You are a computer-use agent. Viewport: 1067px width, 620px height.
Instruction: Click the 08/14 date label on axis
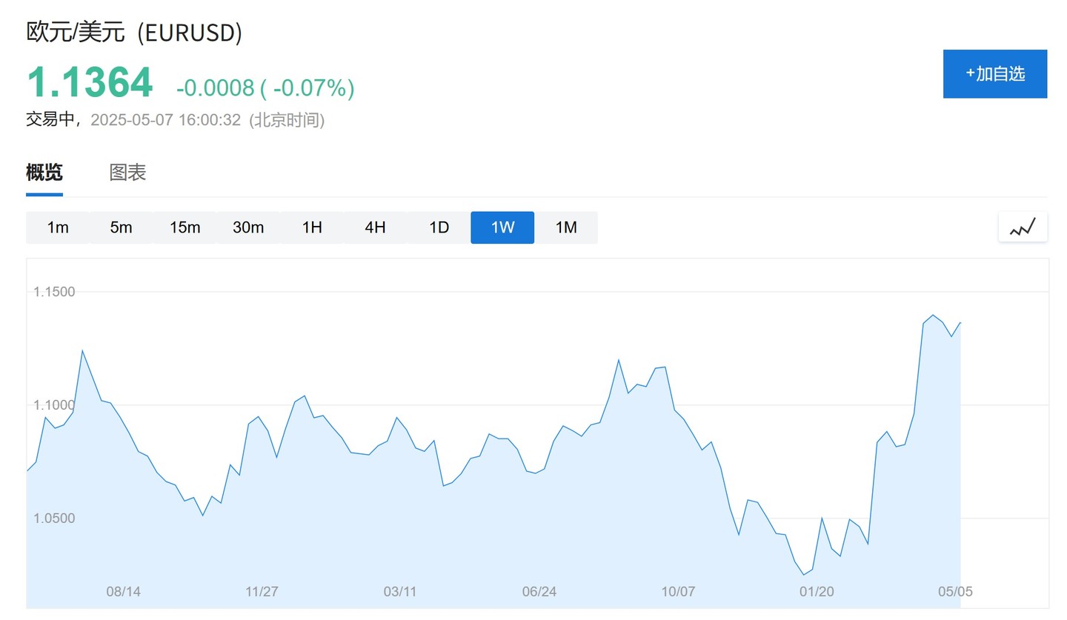coord(124,592)
